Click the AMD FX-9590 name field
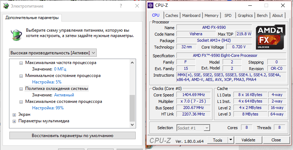The image size is (293, 150). (214, 27)
